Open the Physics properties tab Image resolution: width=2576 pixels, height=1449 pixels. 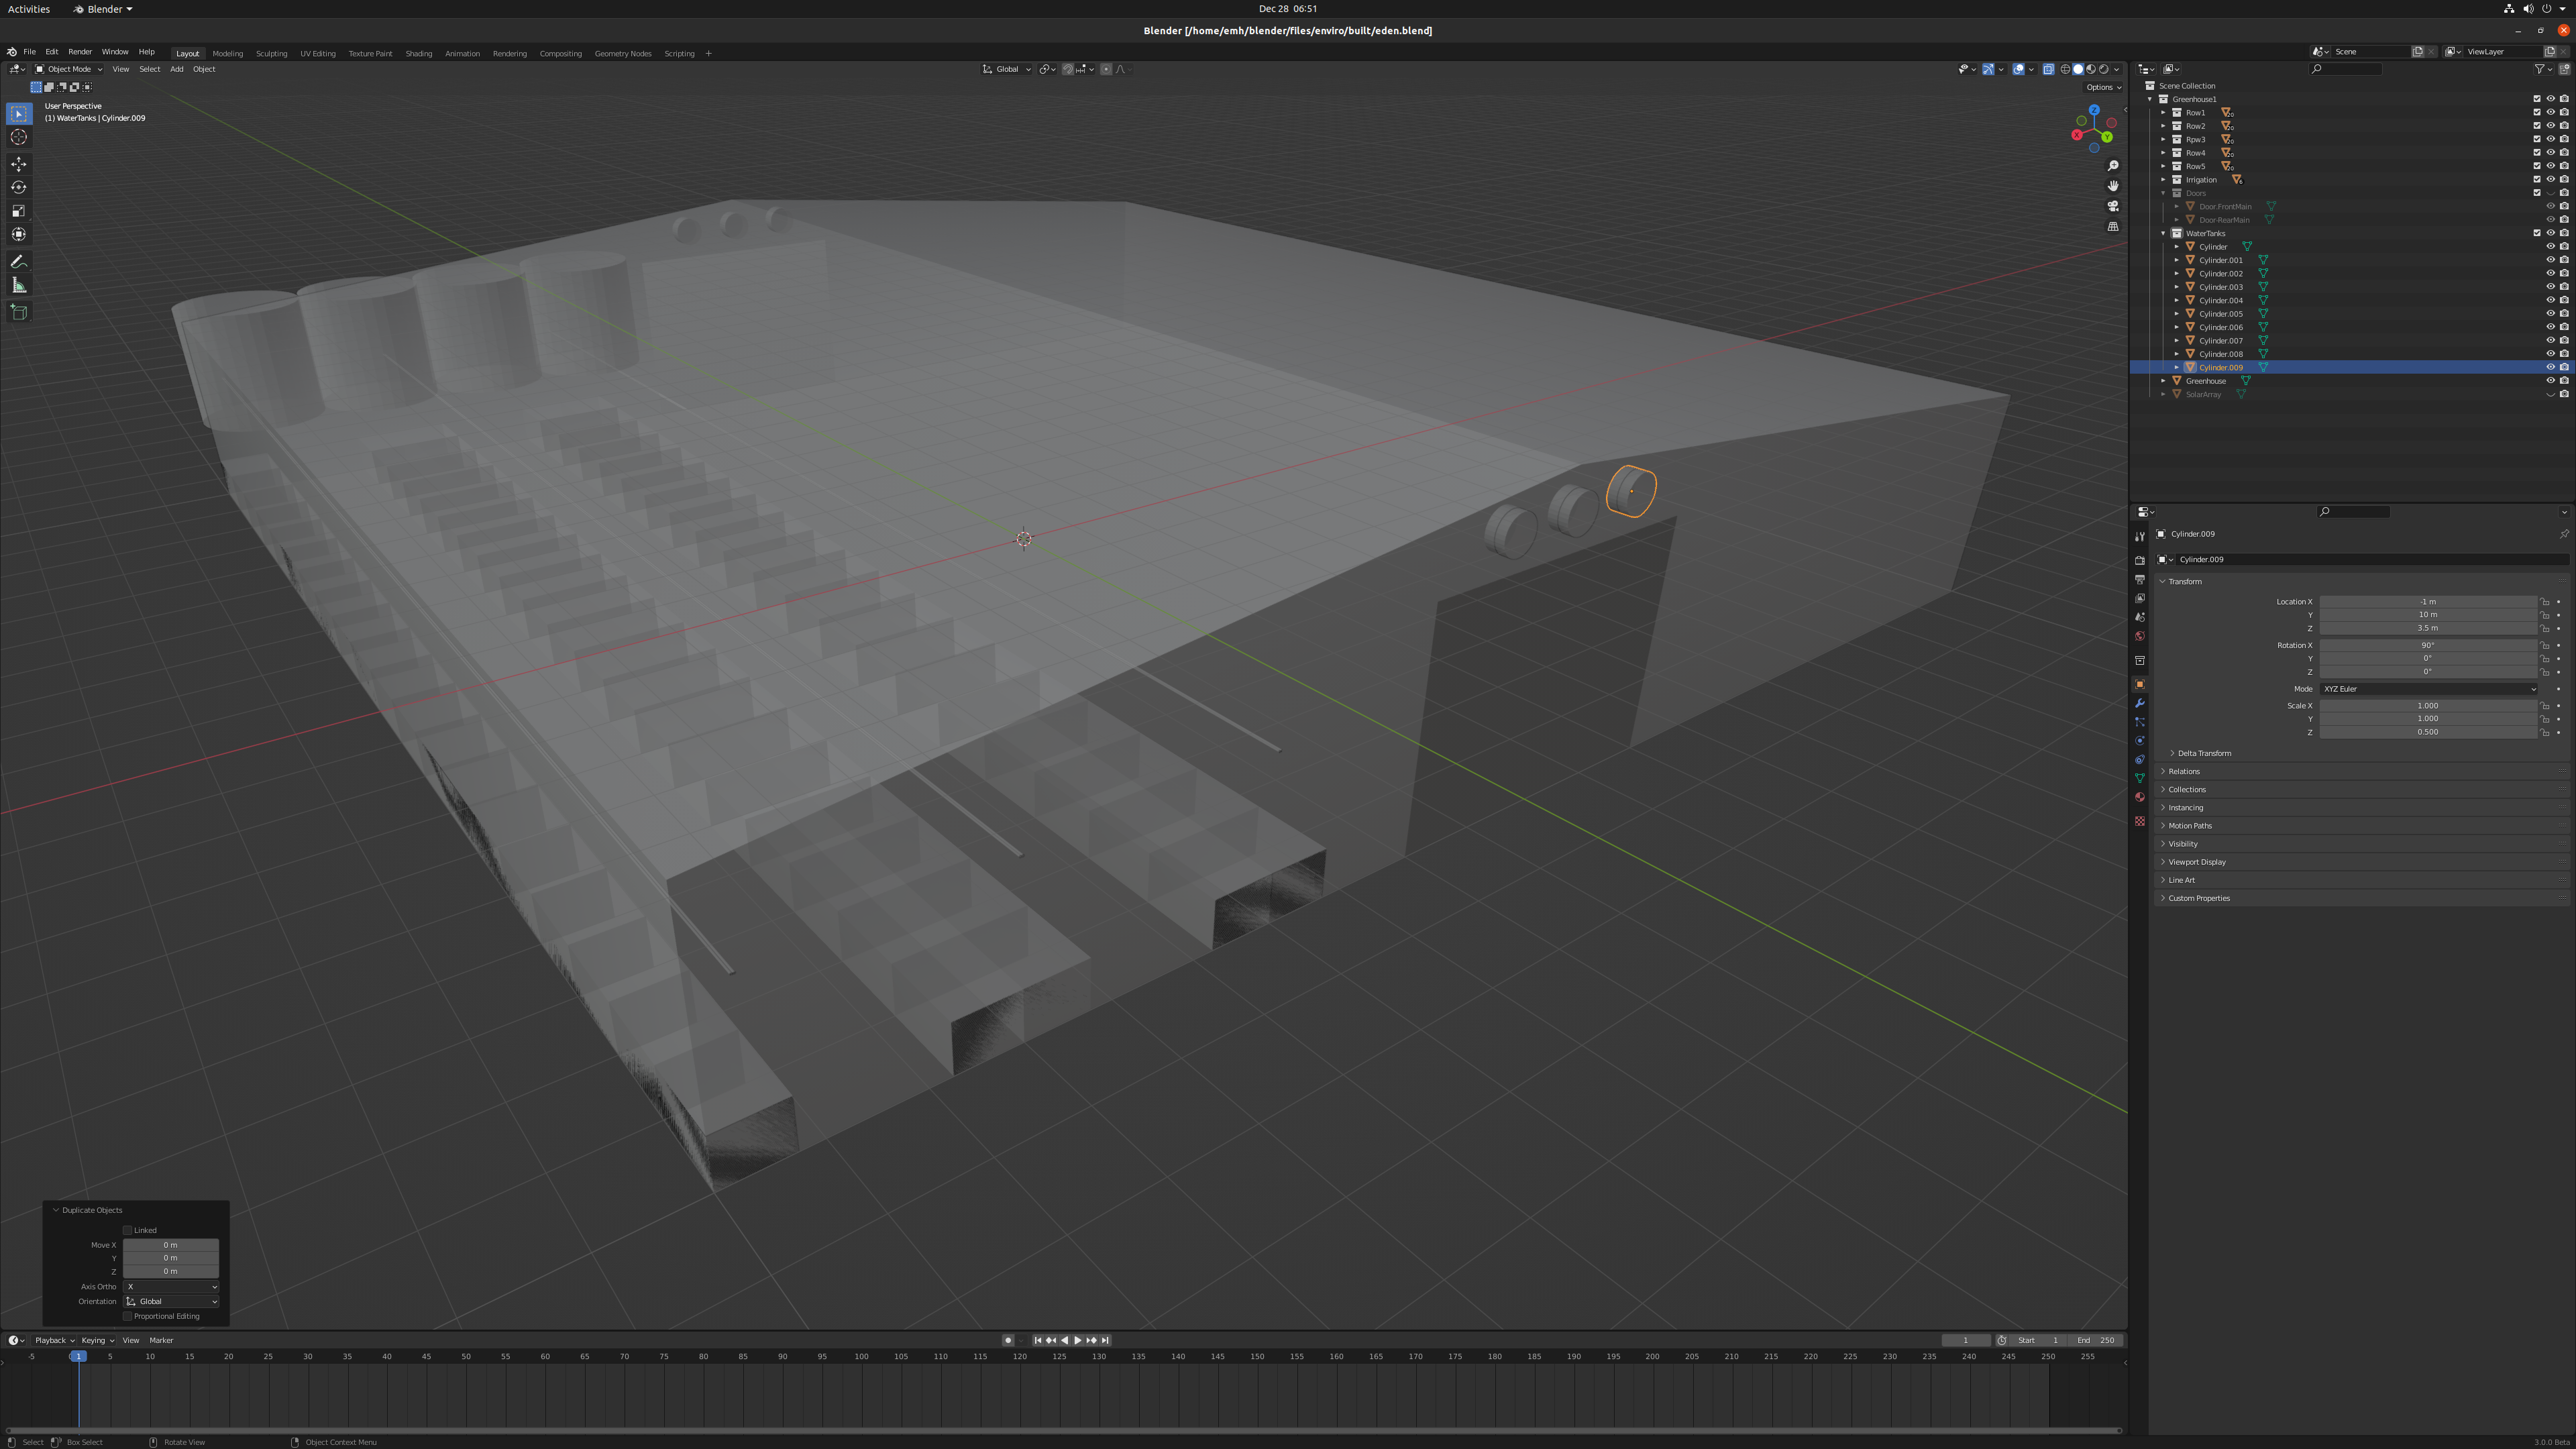pyautogui.click(x=2140, y=741)
